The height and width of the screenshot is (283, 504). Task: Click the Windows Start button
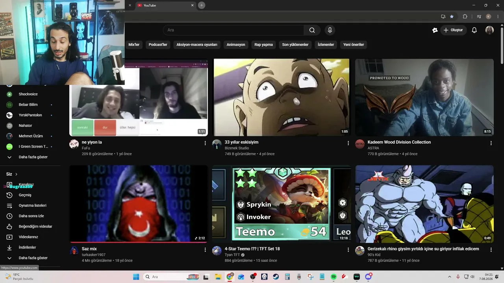pyautogui.click(x=136, y=277)
